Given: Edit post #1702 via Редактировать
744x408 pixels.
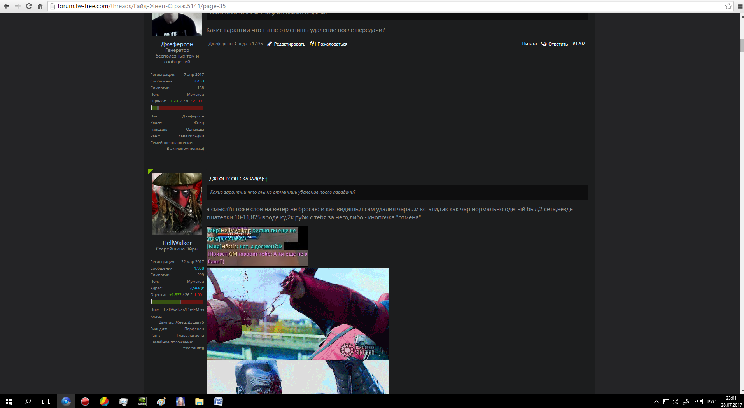Looking at the screenshot, I should click(286, 44).
